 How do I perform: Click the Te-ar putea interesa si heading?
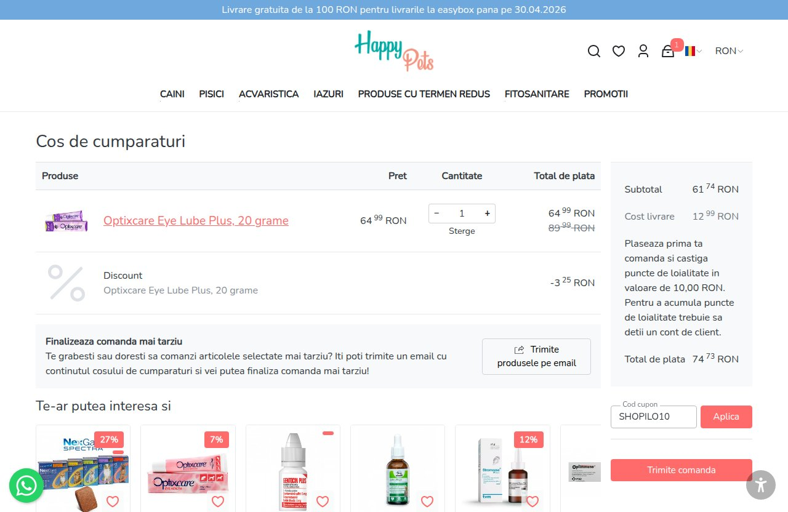(x=103, y=406)
